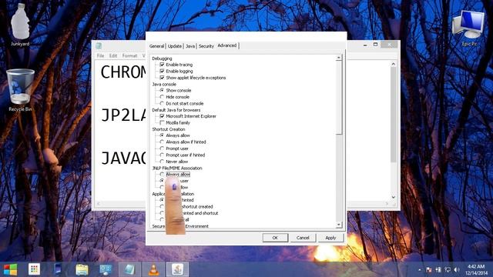The width and height of the screenshot is (493, 277).
Task: Open the Java tab
Action: tap(190, 46)
